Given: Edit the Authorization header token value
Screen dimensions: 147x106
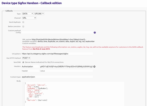Looking at the screenshot, I should point(66,67).
